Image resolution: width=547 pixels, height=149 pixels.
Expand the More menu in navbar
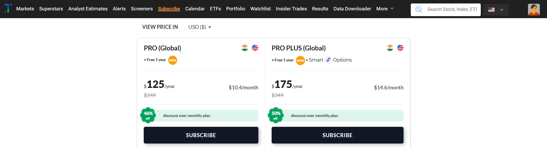pos(385,9)
